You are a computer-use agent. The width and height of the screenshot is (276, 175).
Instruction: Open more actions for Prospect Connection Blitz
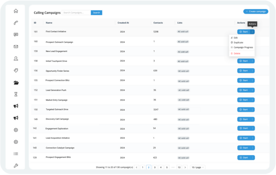pyautogui.click(x=252, y=80)
